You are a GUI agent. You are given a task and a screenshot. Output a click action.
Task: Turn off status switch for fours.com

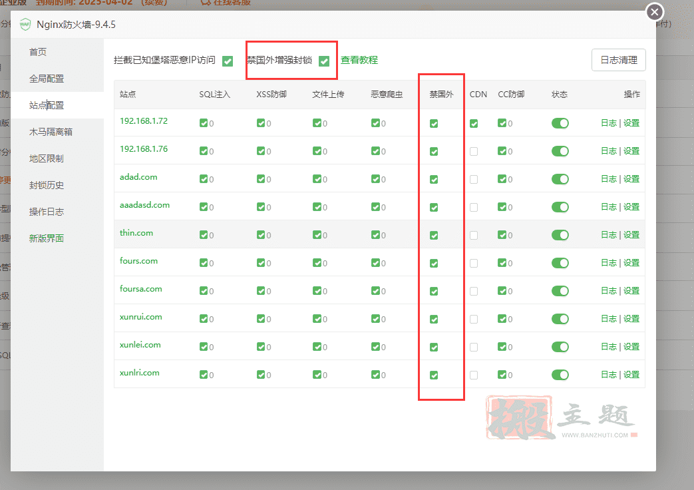point(560,263)
